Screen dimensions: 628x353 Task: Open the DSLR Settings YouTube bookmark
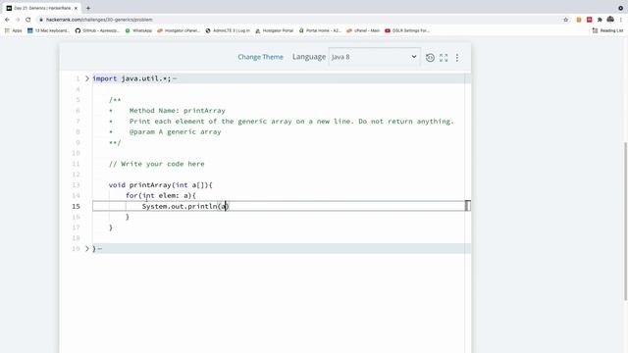pos(407,30)
